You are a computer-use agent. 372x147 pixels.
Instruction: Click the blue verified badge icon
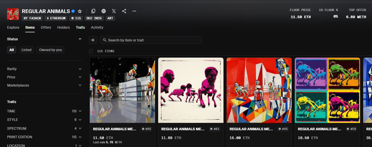[73, 11]
